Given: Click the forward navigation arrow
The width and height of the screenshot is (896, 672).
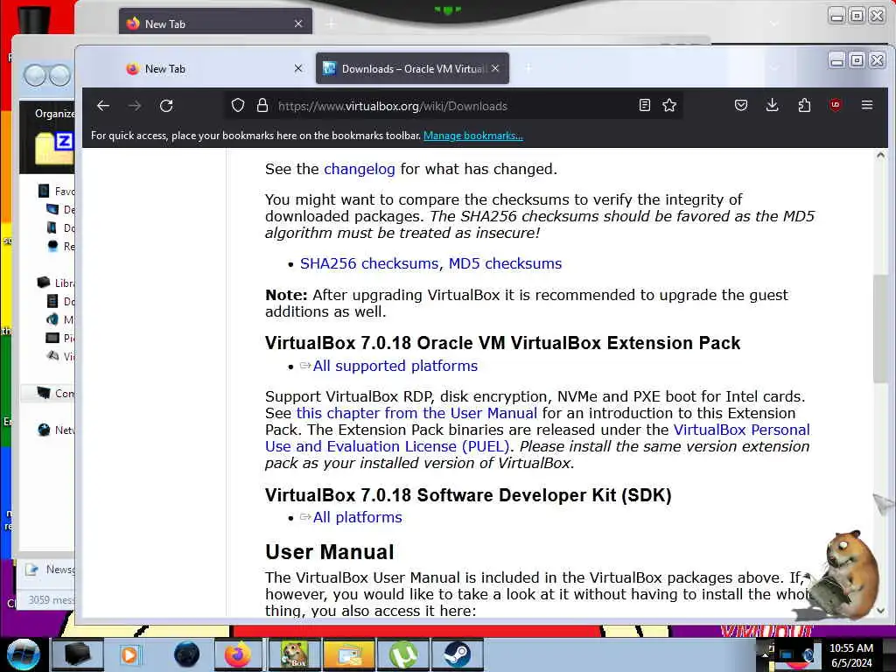Looking at the screenshot, I should [135, 106].
